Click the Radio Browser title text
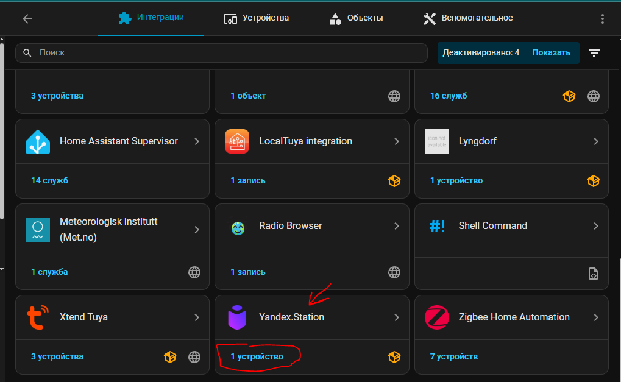Viewport: 621px width, 382px height. point(290,226)
